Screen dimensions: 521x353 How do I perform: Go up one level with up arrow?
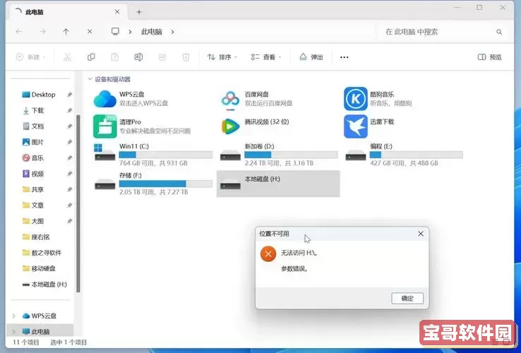pos(66,32)
